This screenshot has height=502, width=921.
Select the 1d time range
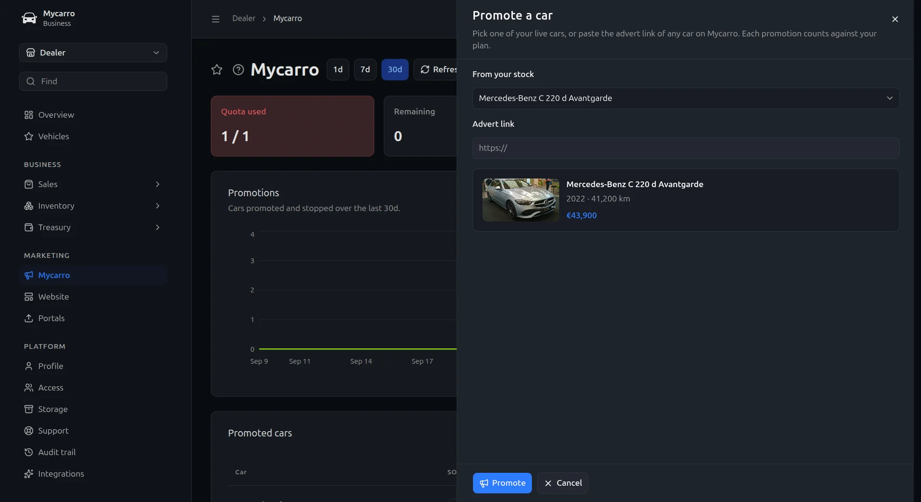point(338,69)
